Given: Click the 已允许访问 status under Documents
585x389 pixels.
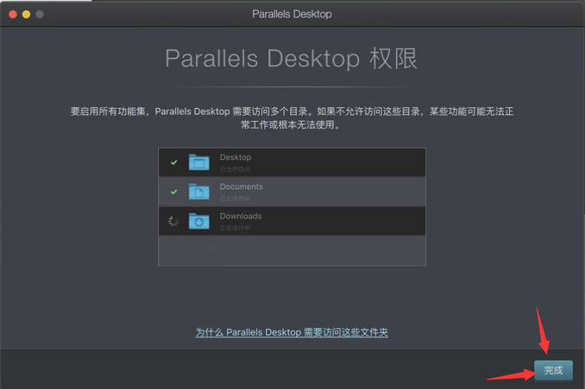Looking at the screenshot, I should coord(235,199).
